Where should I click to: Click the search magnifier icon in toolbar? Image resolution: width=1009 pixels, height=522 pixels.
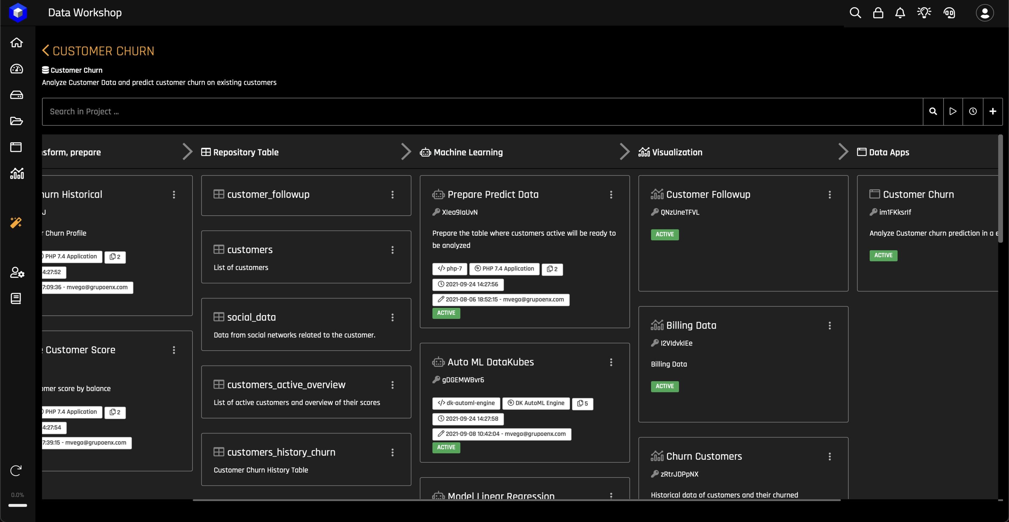pyautogui.click(x=854, y=13)
